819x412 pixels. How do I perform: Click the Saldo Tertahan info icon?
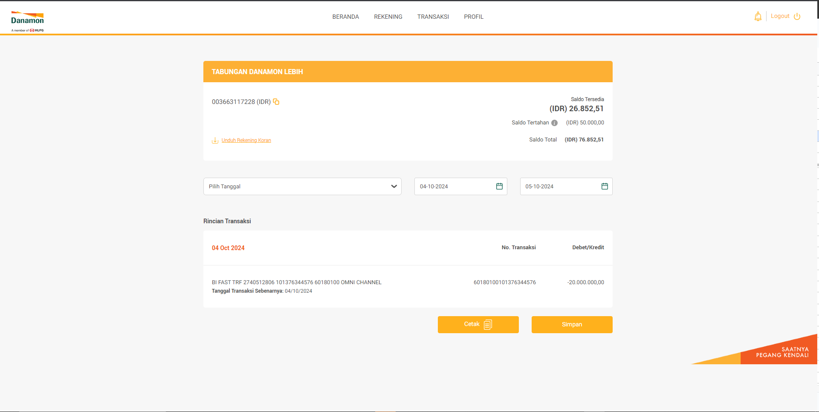coord(554,123)
